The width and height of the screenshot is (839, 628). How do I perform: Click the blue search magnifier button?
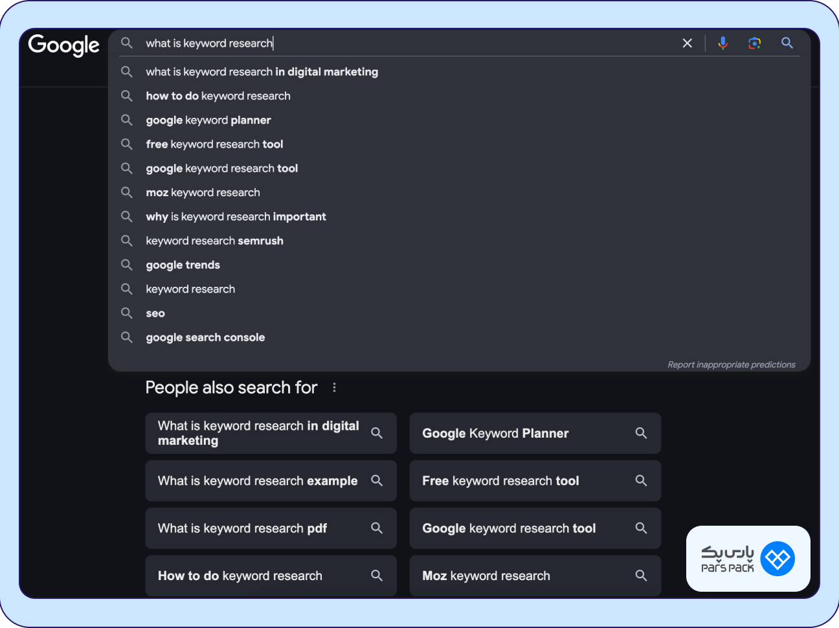(787, 43)
